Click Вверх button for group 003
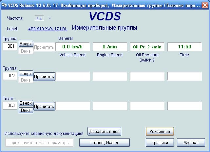This screenshot has height=152, width=210. (26, 103)
